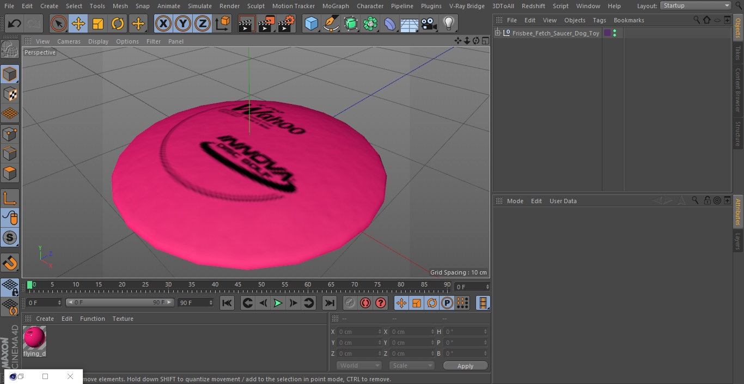Activate the Rotate tool
The width and height of the screenshot is (744, 384).
pos(118,24)
